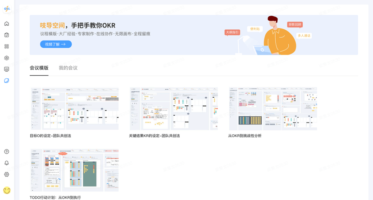Click the app logo in the sidebar
Image resolution: width=373 pixels, height=200 pixels.
click(x=7, y=9)
